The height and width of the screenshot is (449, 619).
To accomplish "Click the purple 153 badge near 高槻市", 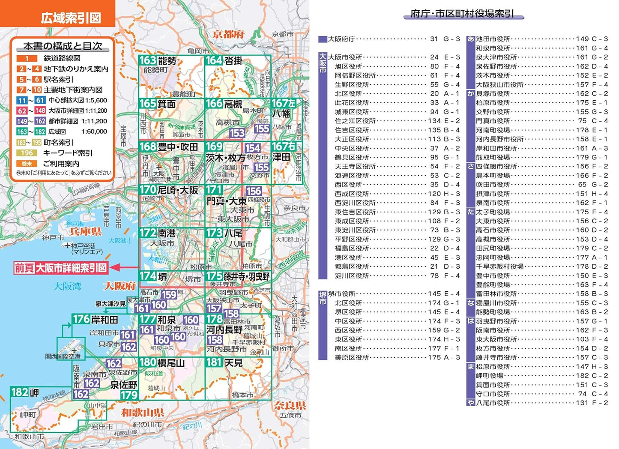I will tap(236, 133).
